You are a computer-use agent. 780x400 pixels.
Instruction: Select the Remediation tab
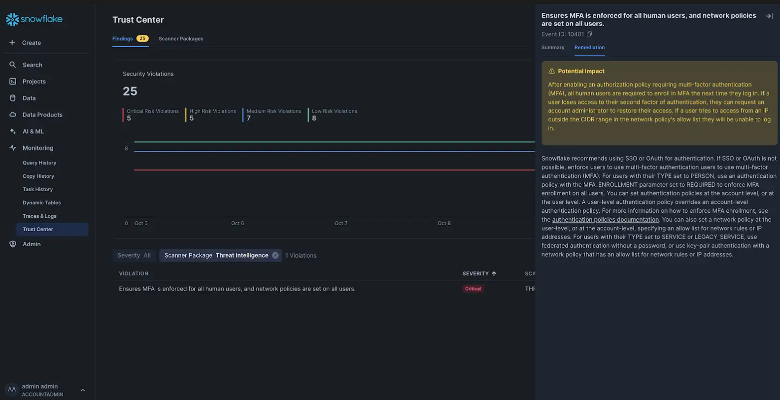(x=589, y=47)
